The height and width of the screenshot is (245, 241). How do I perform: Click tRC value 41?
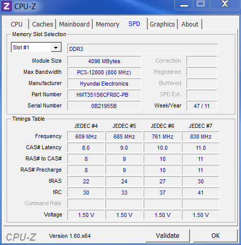(201, 193)
